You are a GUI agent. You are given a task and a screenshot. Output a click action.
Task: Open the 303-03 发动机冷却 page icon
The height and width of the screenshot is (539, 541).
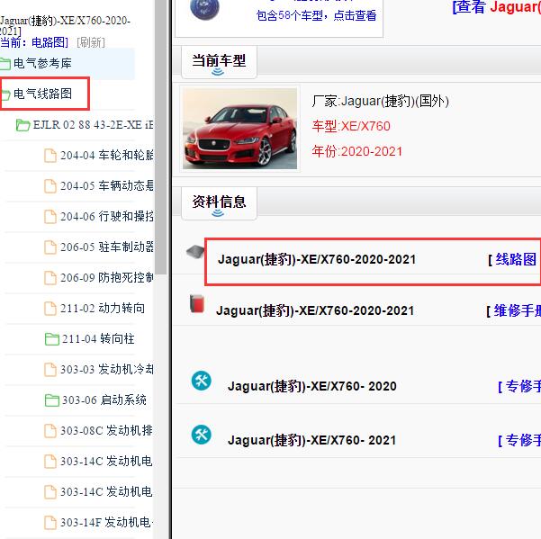coord(50,370)
